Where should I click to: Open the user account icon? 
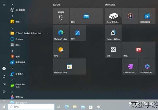[x=4, y=69]
